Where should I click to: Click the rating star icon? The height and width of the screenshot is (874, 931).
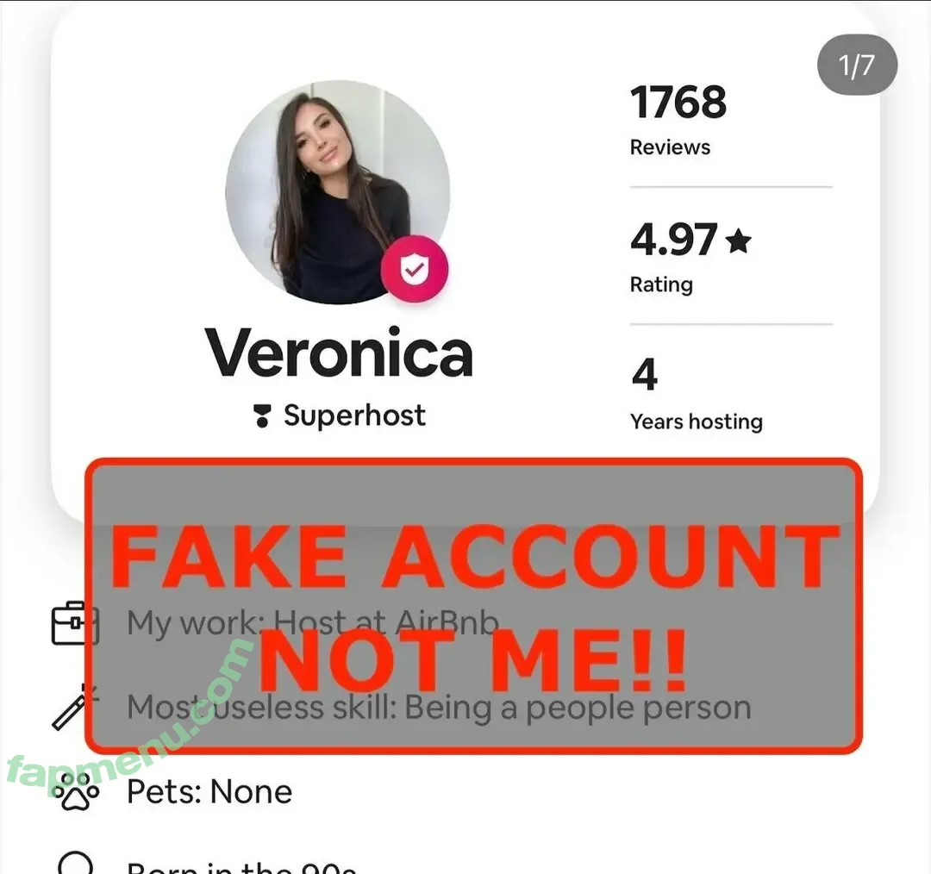pos(738,240)
